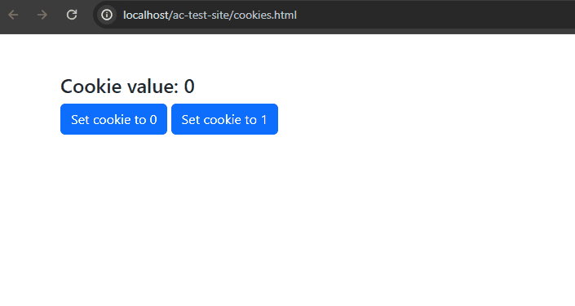This screenshot has width=575, height=306.
Task: Click the "Cookie value: 0" heading
Action: click(127, 86)
